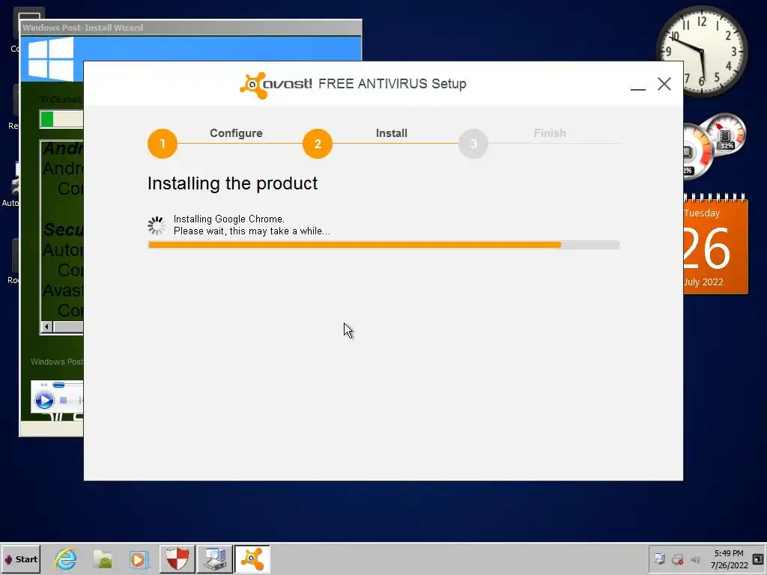The width and height of the screenshot is (767, 575).
Task: Click step 1 Configure circle
Action: click(163, 144)
